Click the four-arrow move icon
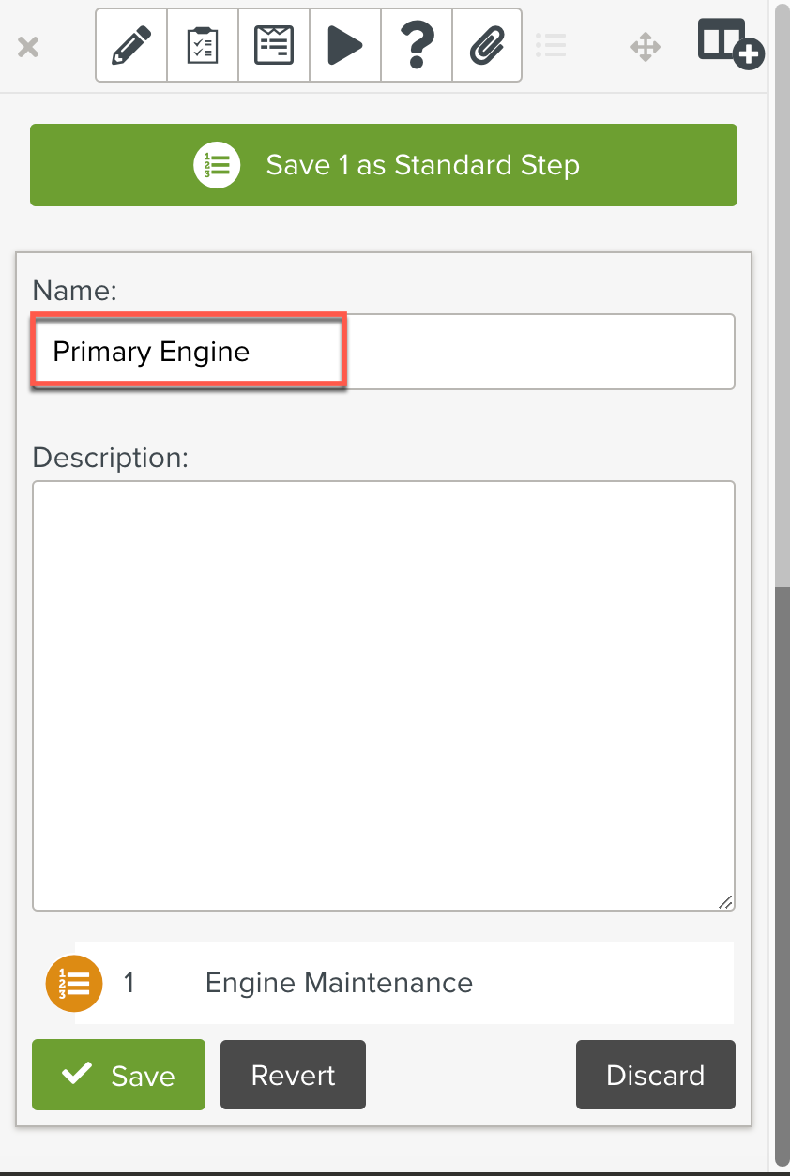Image resolution: width=790 pixels, height=1176 pixels. point(646,47)
